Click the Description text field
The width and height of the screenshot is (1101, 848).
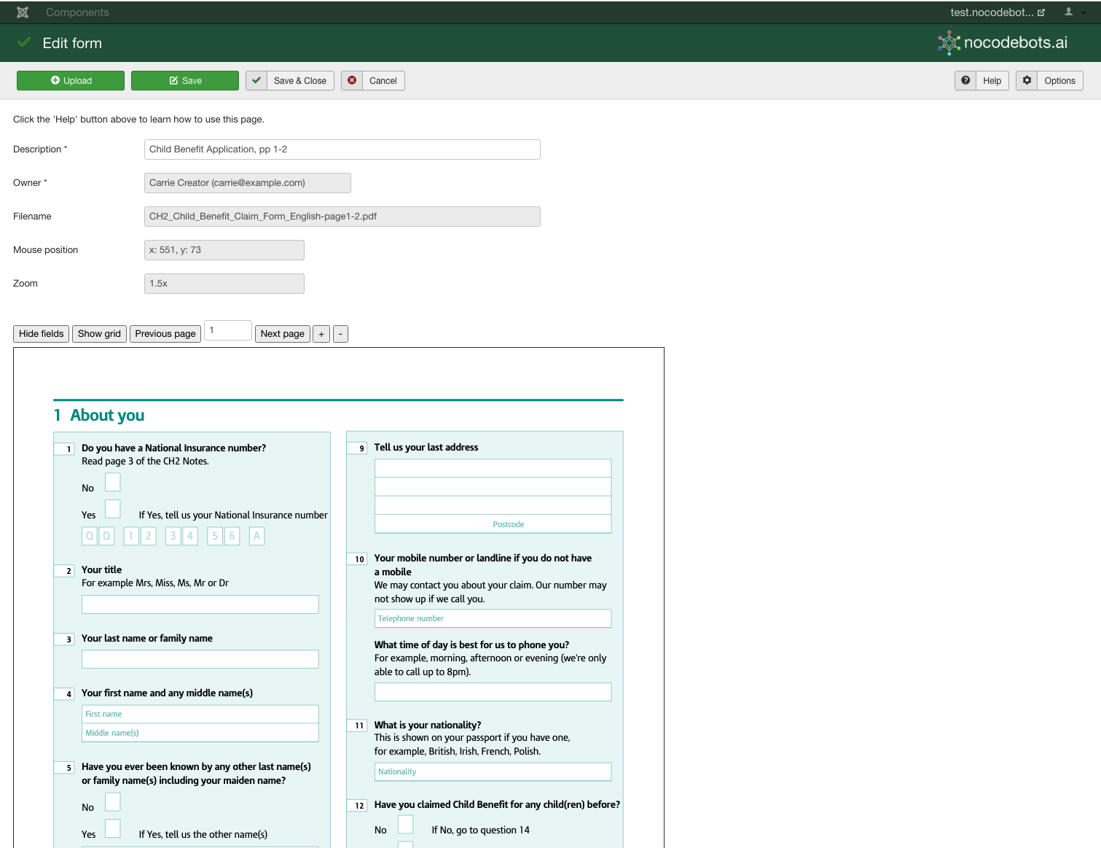(x=342, y=149)
